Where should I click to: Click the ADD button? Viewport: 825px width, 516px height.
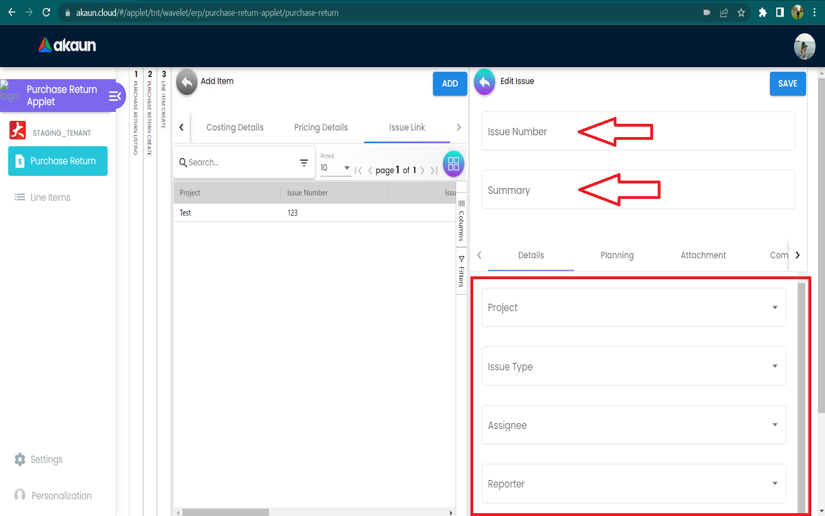(x=450, y=84)
